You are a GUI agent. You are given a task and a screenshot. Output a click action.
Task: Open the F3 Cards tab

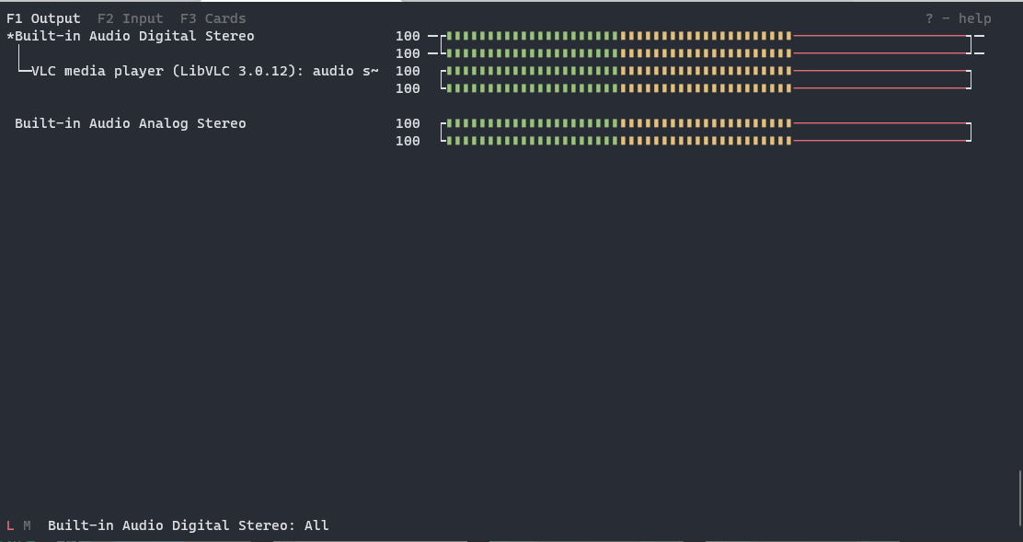coord(213,18)
